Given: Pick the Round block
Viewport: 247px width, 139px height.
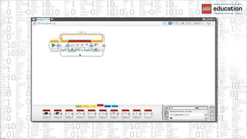Looking at the screenshot, I should (103, 114).
